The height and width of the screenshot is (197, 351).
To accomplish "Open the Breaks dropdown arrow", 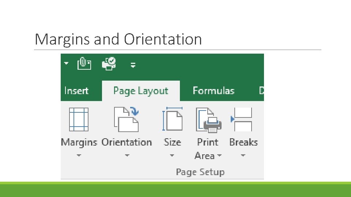I will [x=243, y=155].
